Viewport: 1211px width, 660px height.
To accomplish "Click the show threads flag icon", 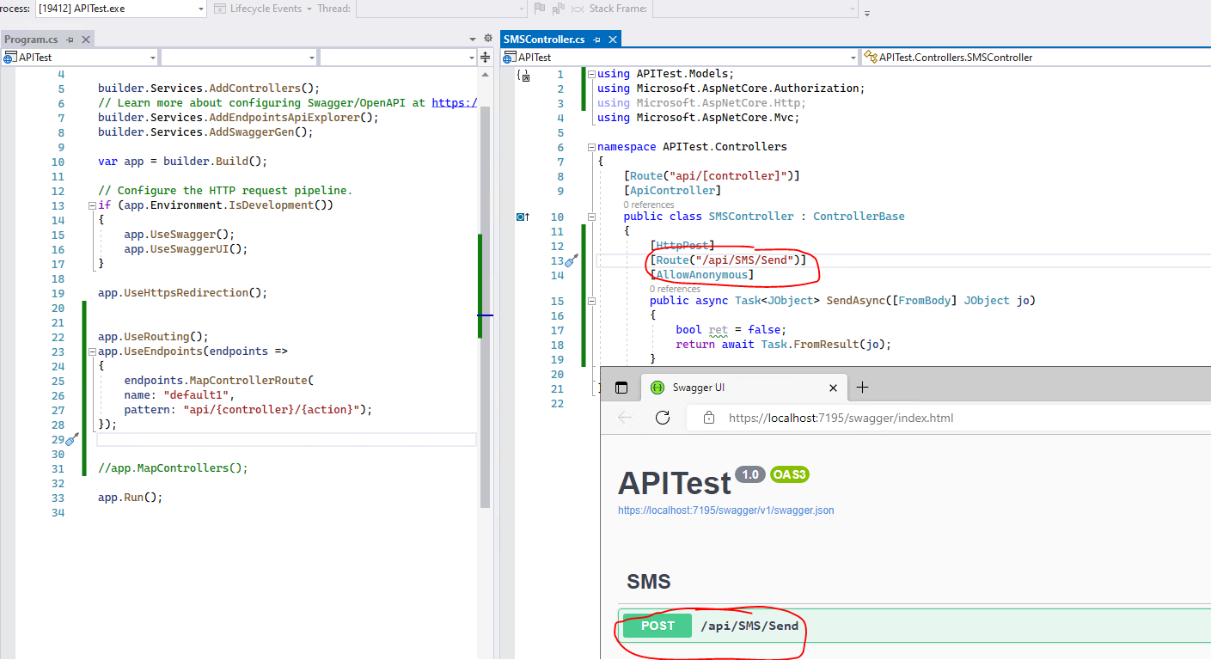I will (540, 9).
